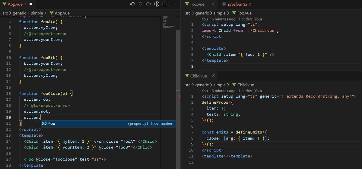Accept the 'foo' autocomplete suggestion
This screenshot has width=362, height=169.
[x=108, y=123]
